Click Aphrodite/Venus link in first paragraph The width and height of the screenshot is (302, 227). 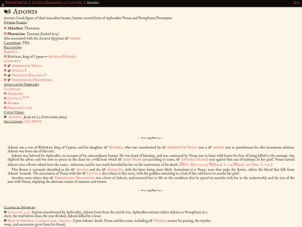pos(182,147)
